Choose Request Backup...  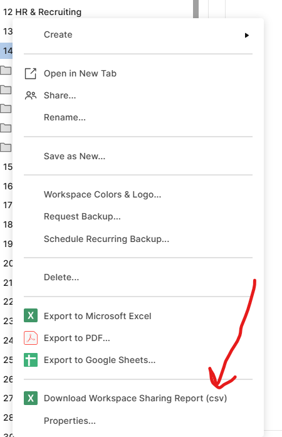tap(82, 216)
